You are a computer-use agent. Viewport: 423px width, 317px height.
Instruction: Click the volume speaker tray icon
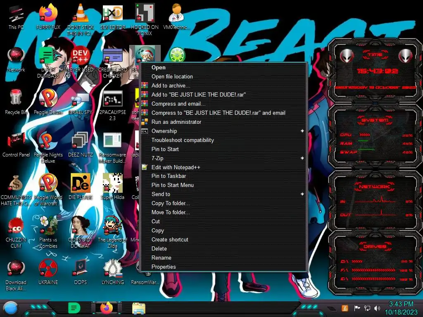pos(377,308)
